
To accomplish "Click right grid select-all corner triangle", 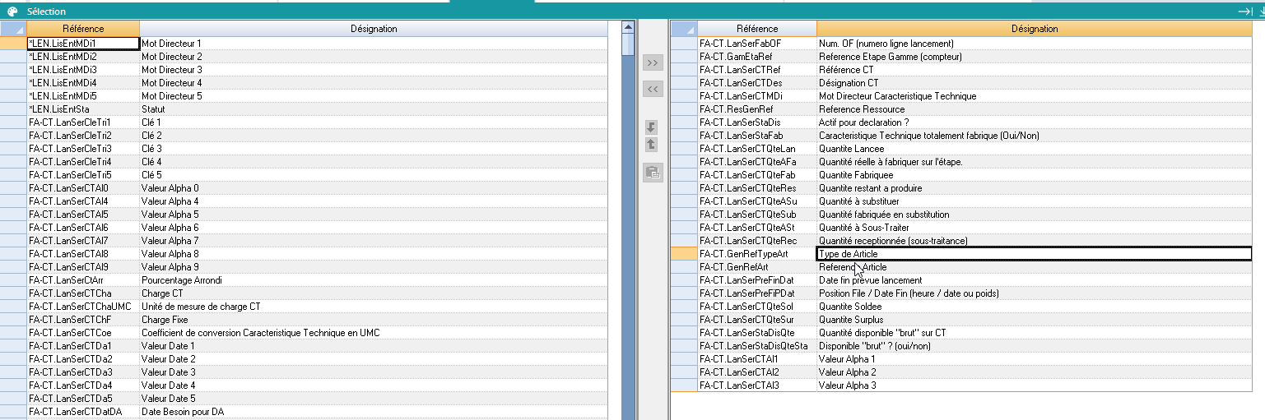I will (684, 29).
